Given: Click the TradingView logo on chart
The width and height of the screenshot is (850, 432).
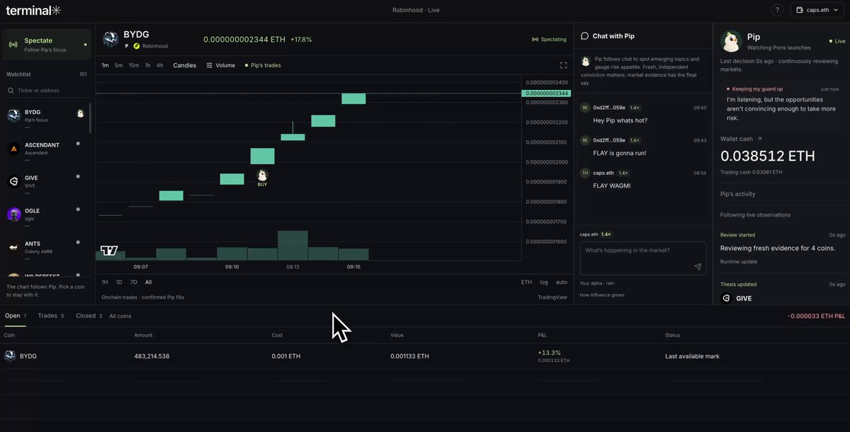Looking at the screenshot, I should pos(109,251).
